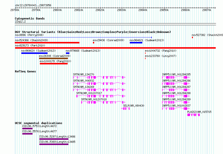Click the 29860k ruler tick label

pos(185,10)
